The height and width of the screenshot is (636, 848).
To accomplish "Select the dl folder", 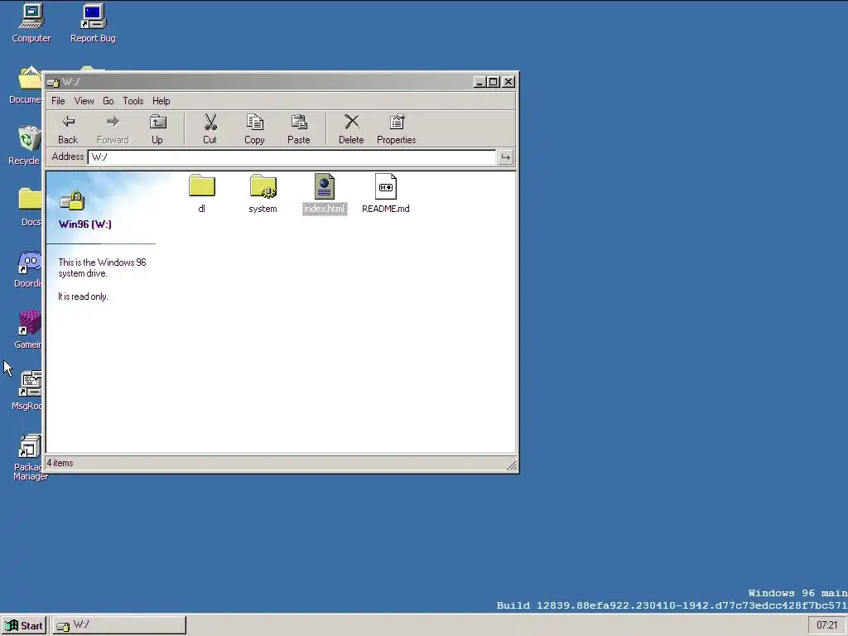I will tap(202, 194).
